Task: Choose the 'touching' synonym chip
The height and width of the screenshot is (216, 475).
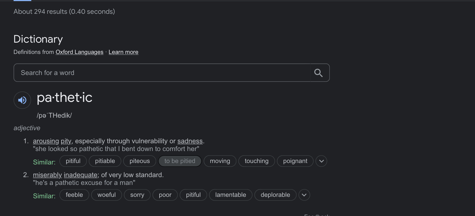Action: [x=257, y=161]
